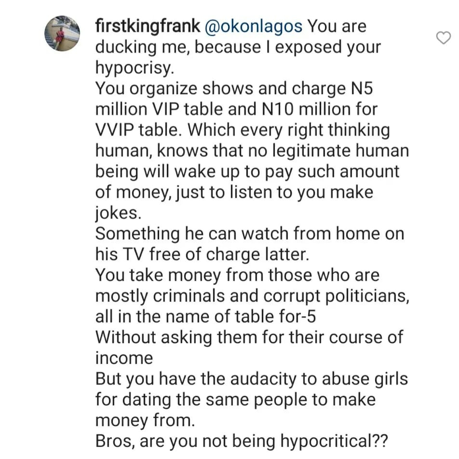The height and width of the screenshot is (459, 459).
Task: Click the line 'all in the name of table for-5'
Action: pyautogui.click(x=205, y=317)
